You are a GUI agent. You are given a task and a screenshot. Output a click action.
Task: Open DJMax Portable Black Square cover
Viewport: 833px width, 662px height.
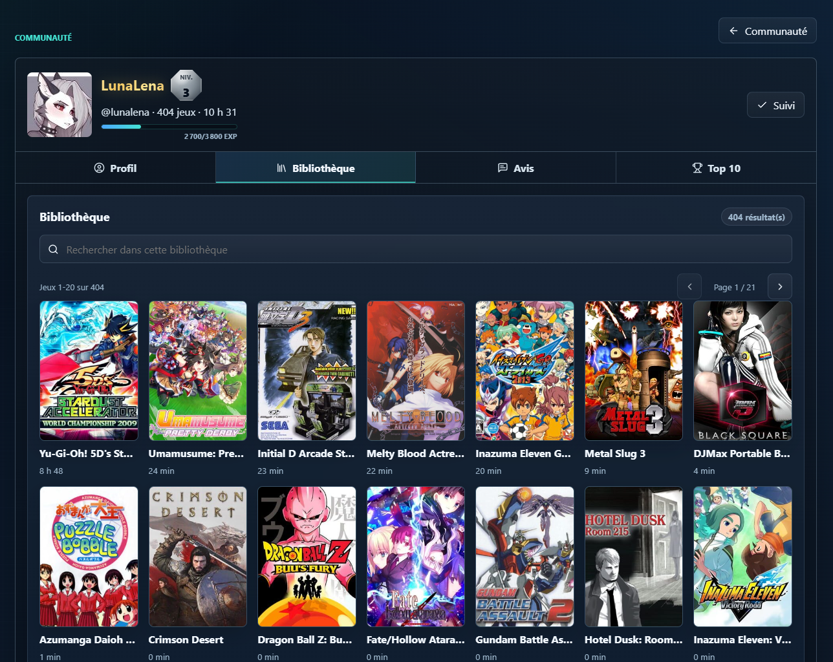(742, 370)
